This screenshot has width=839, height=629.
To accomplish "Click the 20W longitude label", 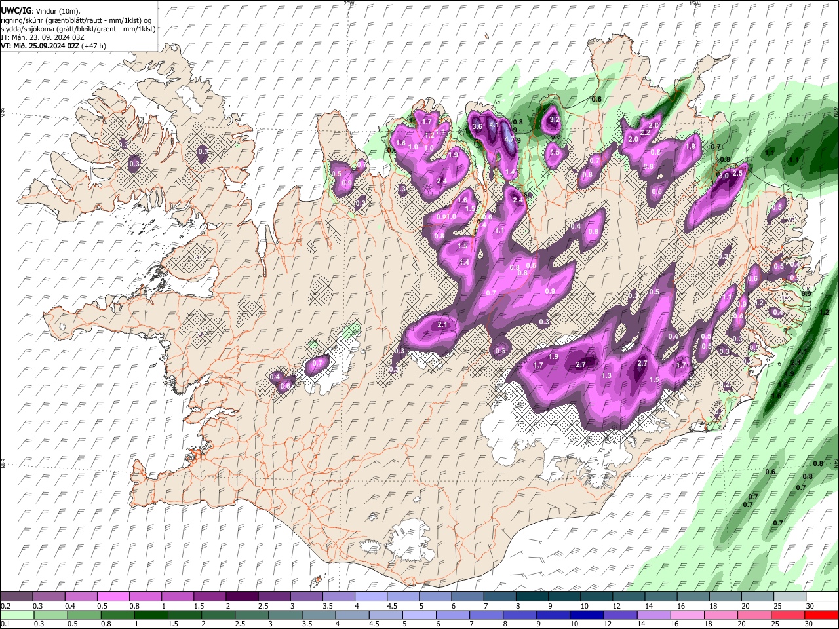I will (349, 3).
